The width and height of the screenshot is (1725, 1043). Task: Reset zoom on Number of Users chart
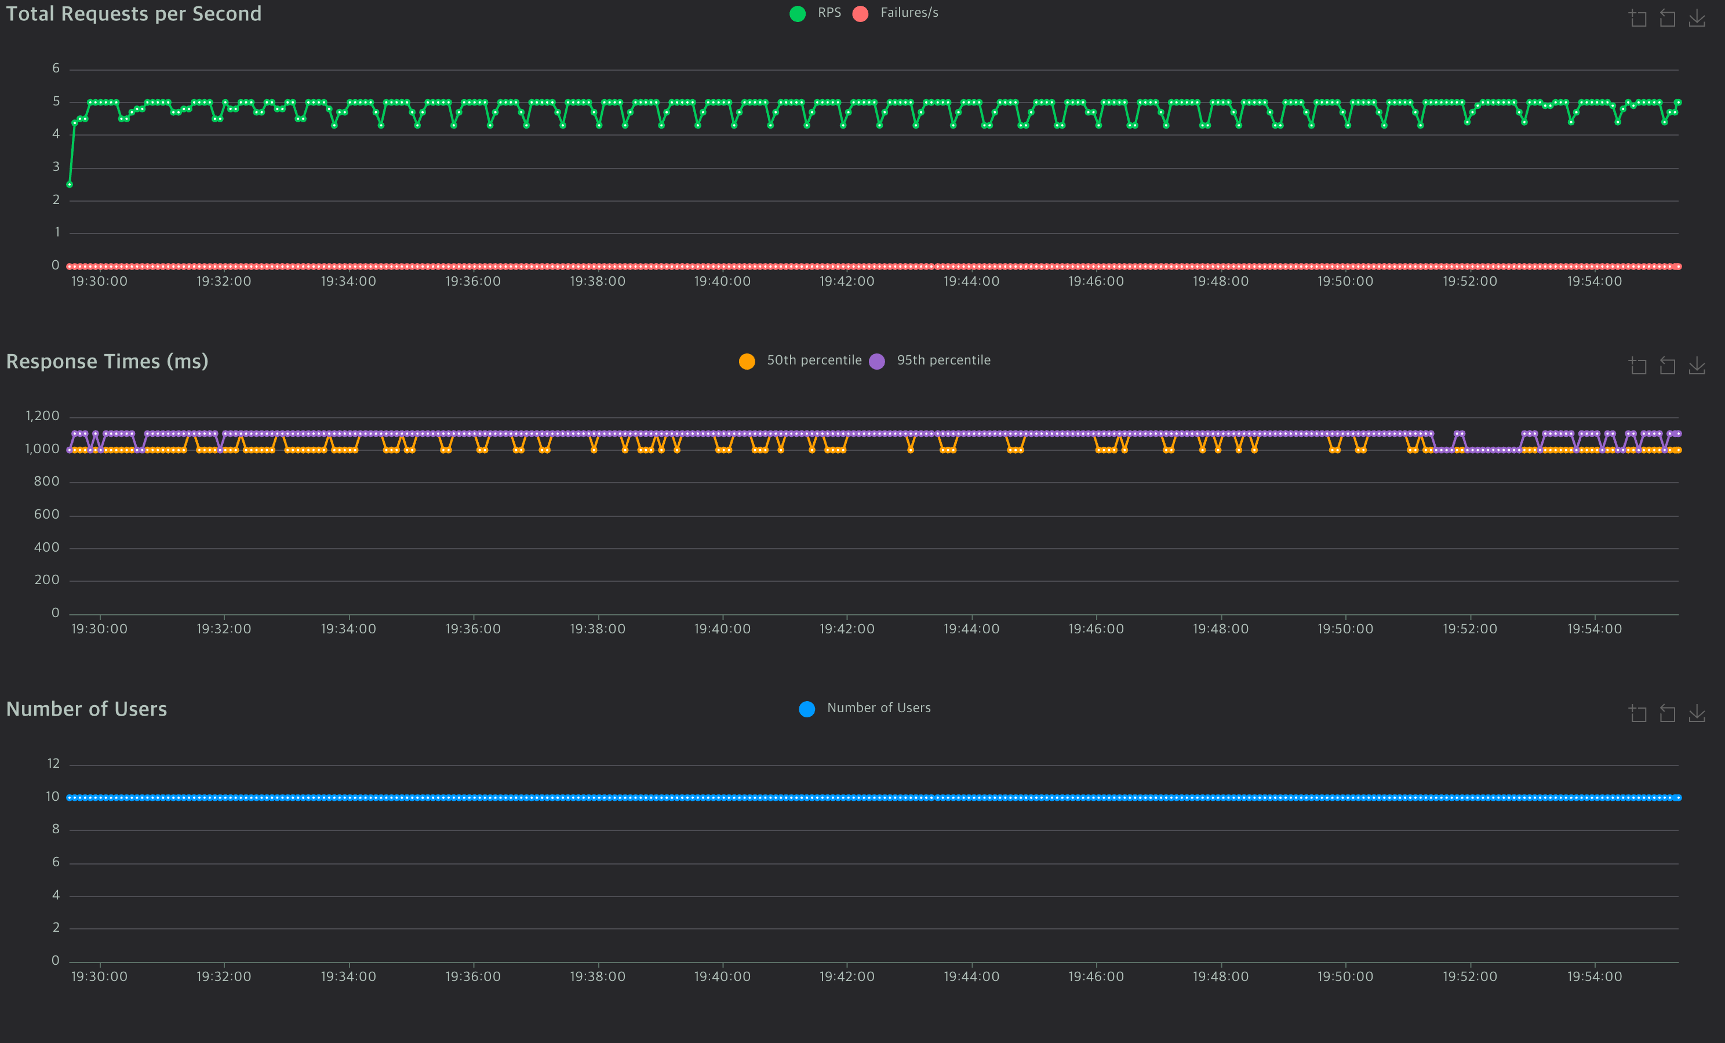click(x=1667, y=713)
